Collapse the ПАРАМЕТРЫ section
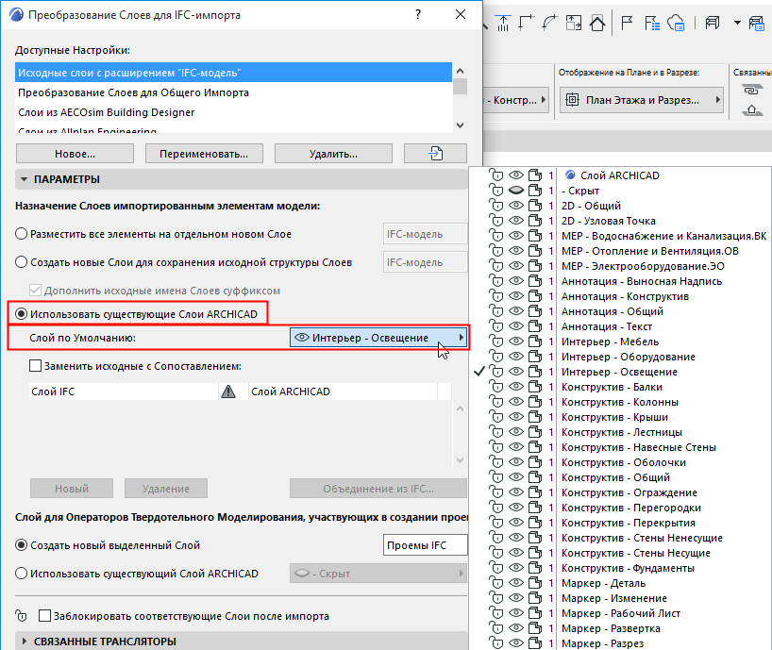 [25, 179]
